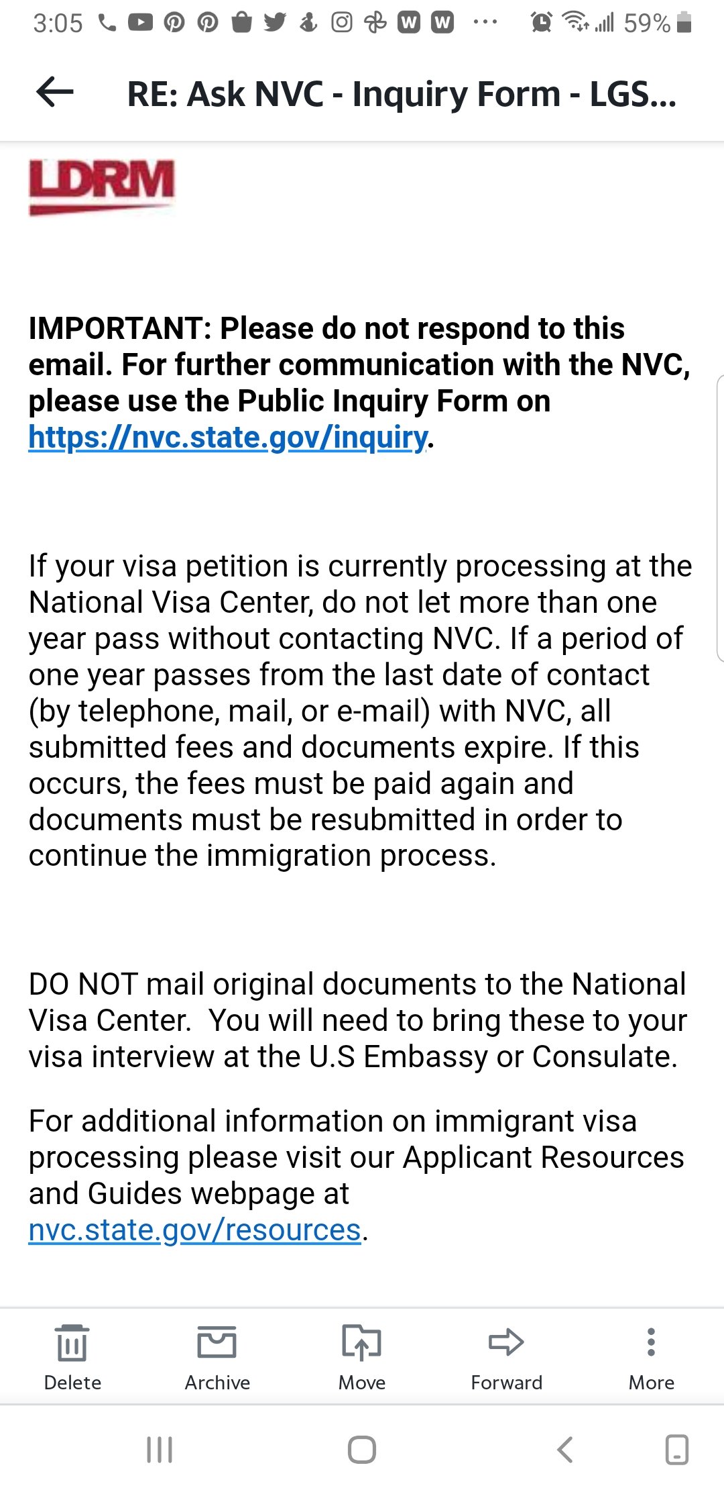Tap the back arrow to leave email

(55, 92)
